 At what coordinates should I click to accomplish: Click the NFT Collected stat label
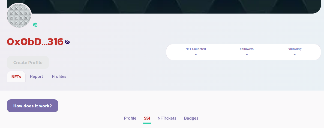pos(196,49)
